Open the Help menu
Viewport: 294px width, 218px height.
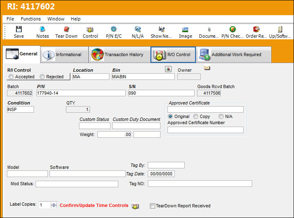click(x=76, y=19)
